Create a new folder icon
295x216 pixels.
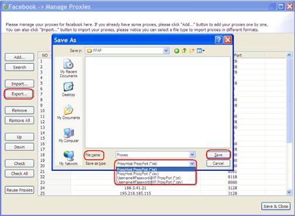coord(192,51)
